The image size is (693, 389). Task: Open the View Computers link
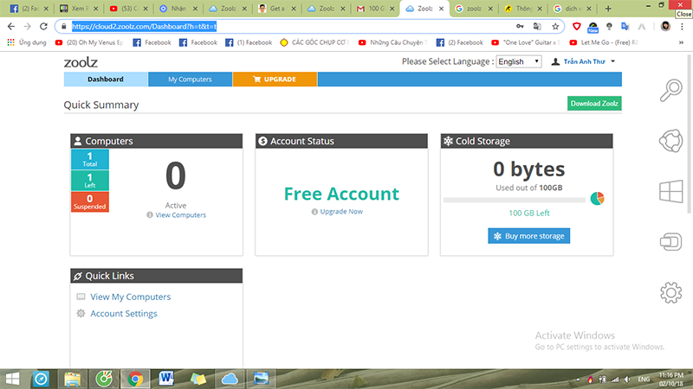180,215
